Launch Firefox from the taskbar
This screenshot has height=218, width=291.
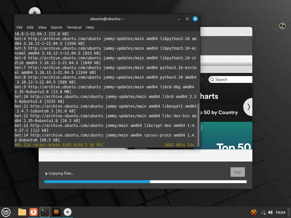[34, 212]
